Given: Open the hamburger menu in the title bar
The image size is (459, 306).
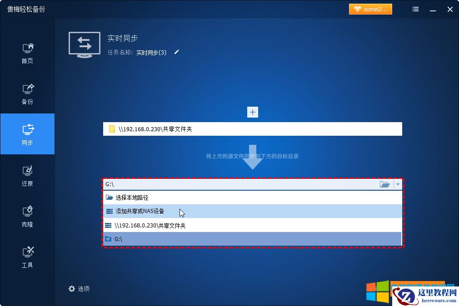Looking at the screenshot, I should [415, 9].
